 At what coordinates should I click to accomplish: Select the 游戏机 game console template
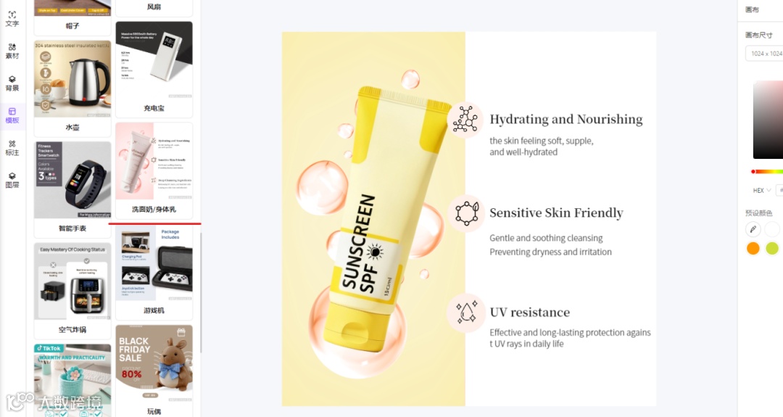point(154,273)
